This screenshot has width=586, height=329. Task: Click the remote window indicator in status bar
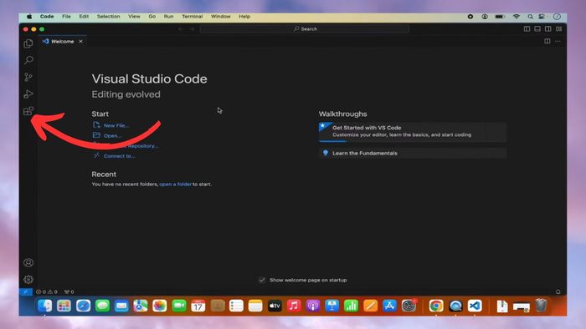[26, 291]
